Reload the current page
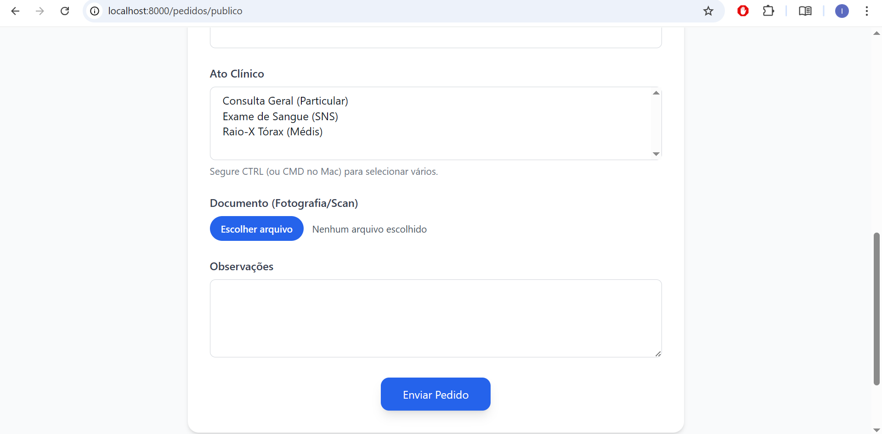Image resolution: width=882 pixels, height=434 pixels. tap(65, 11)
